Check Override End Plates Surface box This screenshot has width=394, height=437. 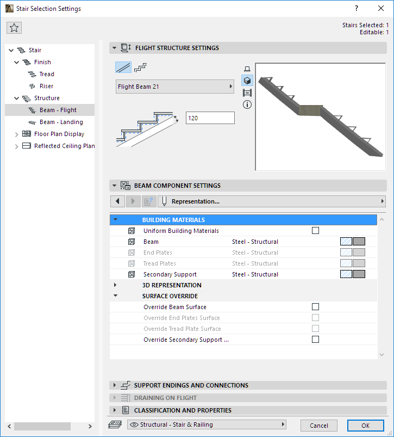coord(315,317)
